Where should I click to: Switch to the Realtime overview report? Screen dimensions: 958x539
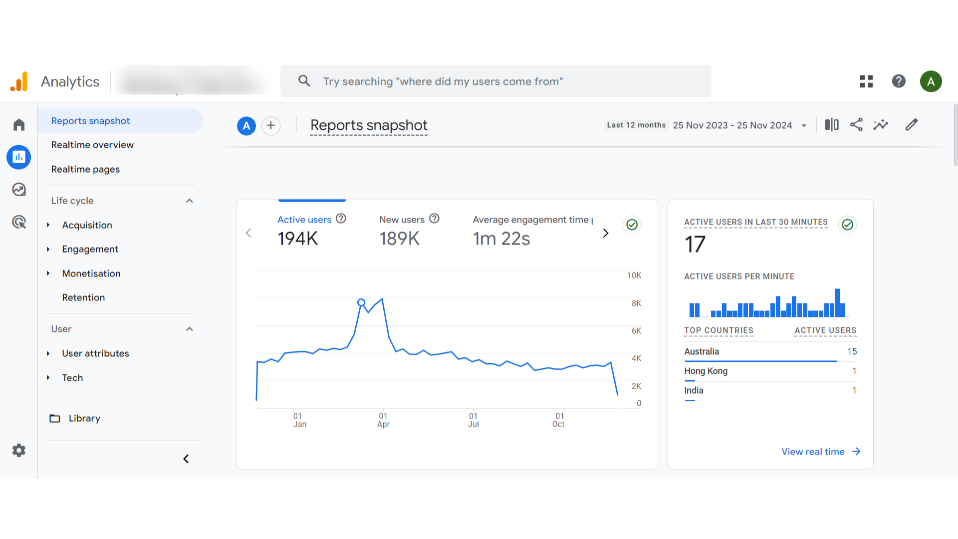[x=92, y=145]
